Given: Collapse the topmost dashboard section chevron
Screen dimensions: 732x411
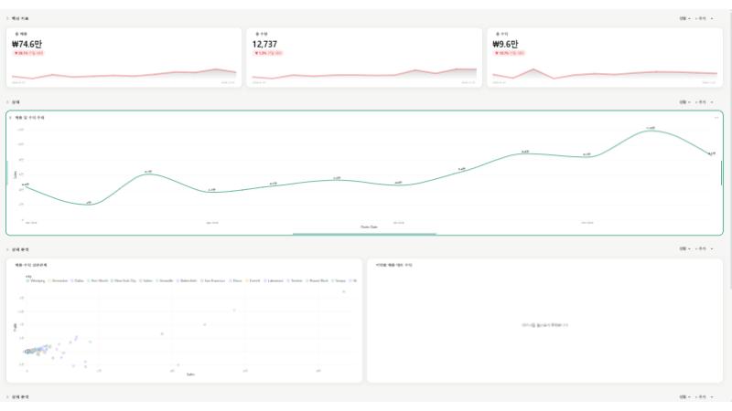Looking at the screenshot, I should (7, 18).
